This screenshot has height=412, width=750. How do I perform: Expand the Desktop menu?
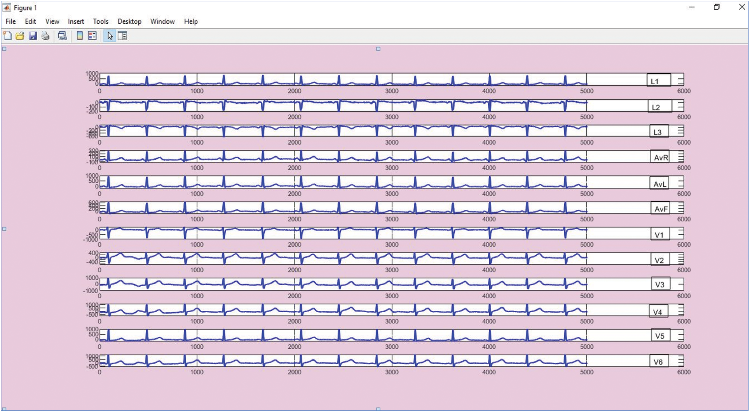[x=129, y=21]
